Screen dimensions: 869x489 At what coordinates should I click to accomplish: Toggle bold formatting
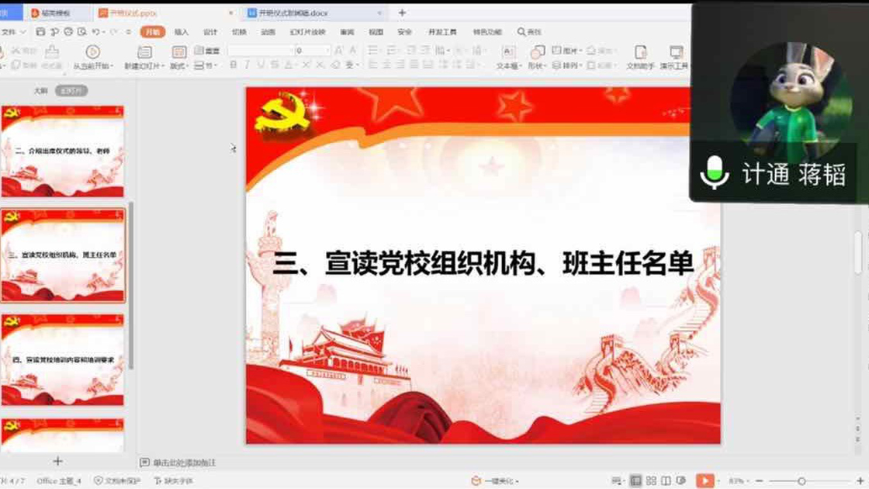point(232,66)
